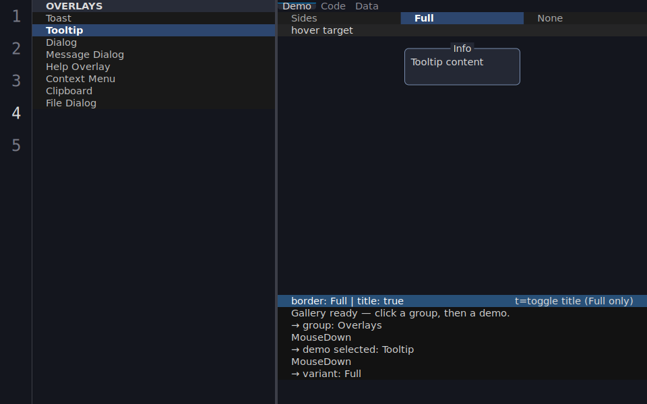Open the Dialog demo
The image size is (647, 404).
(154, 42)
